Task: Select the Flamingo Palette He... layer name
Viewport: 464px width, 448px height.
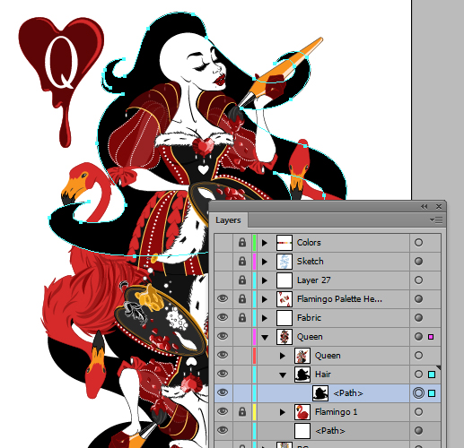Action: [x=339, y=299]
